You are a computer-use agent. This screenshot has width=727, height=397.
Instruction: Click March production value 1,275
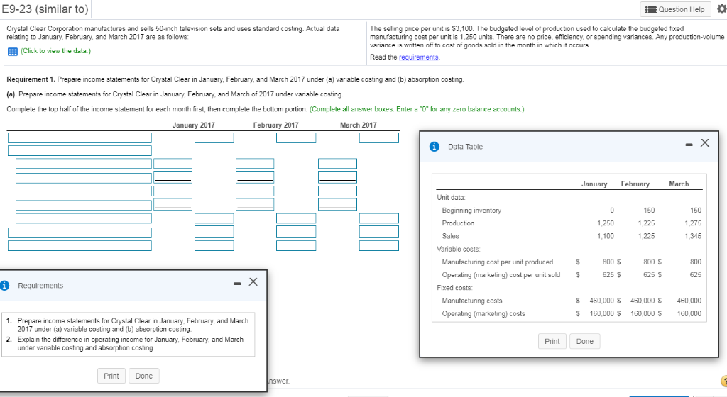pos(693,223)
